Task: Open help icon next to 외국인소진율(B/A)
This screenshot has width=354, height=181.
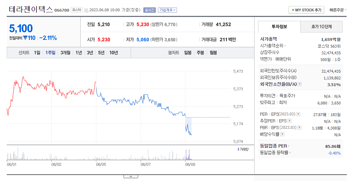Action: tap(300, 84)
